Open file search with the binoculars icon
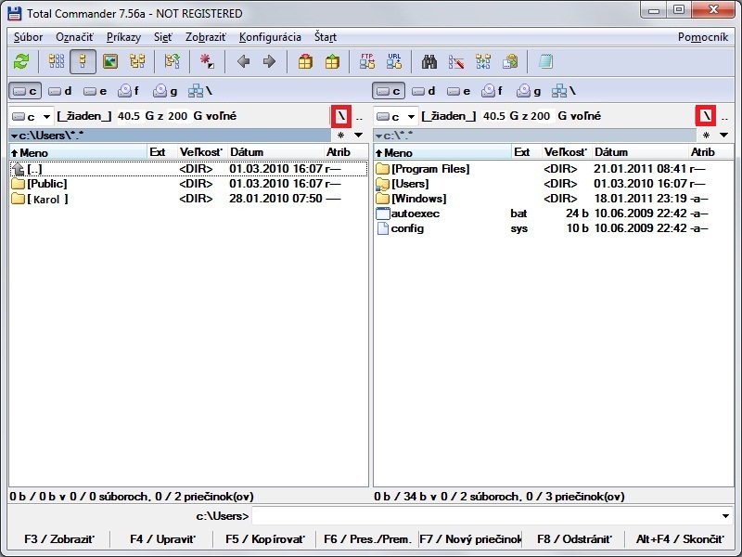 pyautogui.click(x=429, y=61)
